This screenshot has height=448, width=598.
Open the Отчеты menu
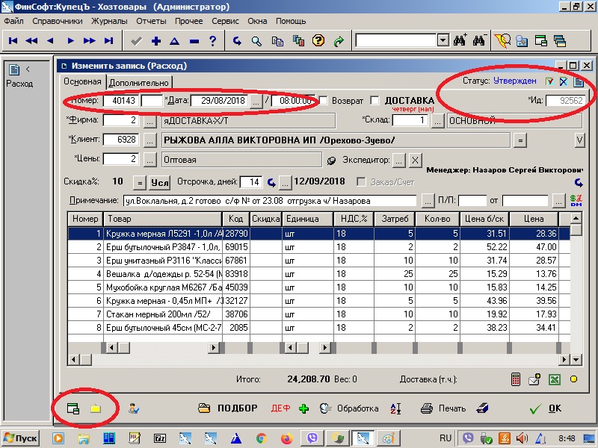point(151,21)
